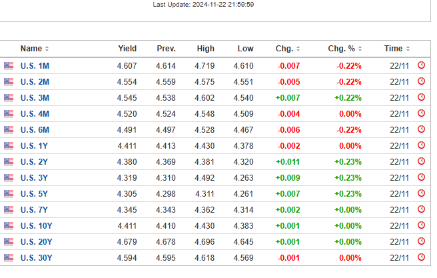Click the US flag icon beside U.S. 3M
The height and width of the screenshot is (278, 437).
9,98
